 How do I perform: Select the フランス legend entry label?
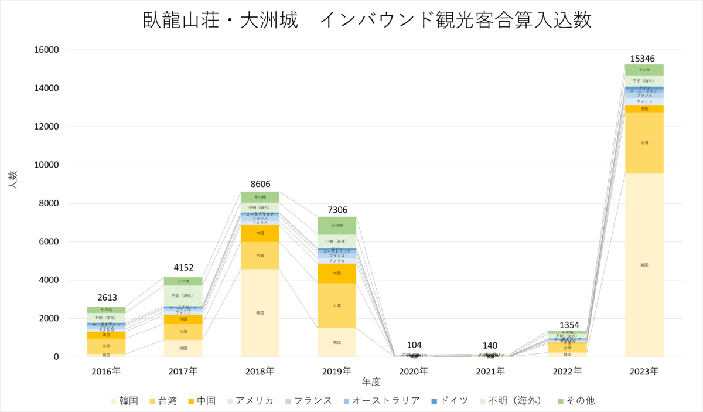312,401
